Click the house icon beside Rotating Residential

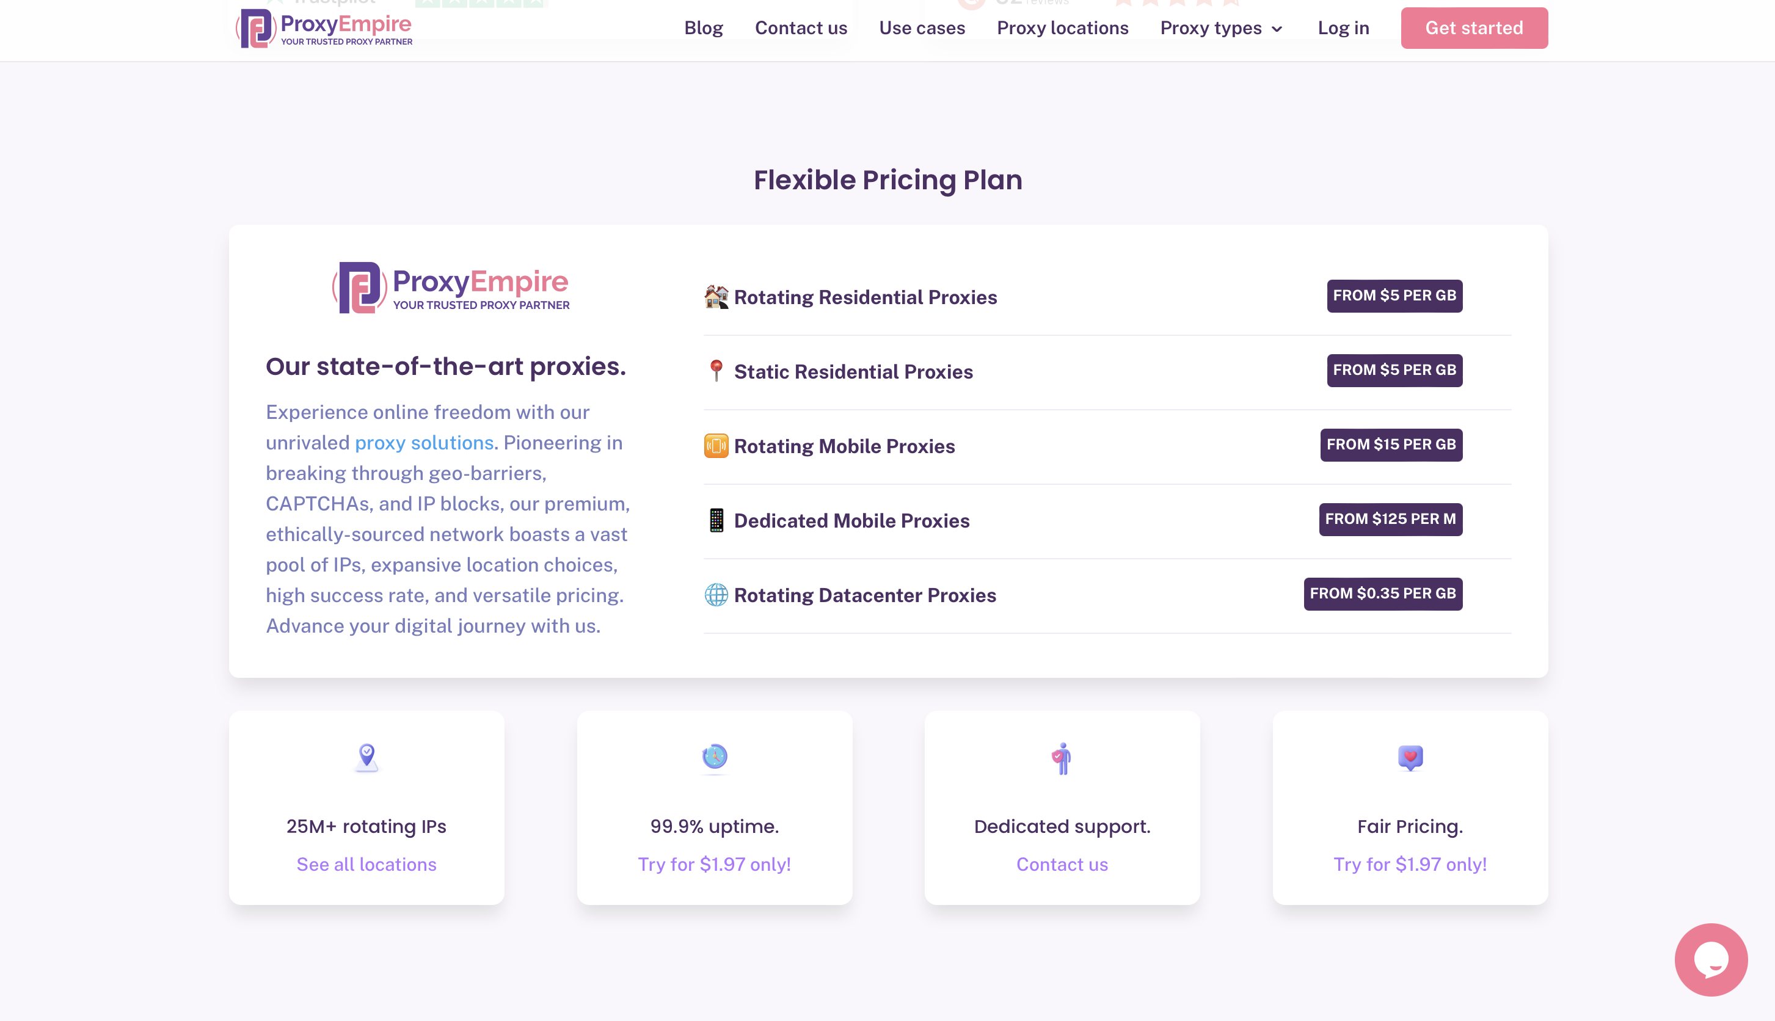[x=716, y=297]
